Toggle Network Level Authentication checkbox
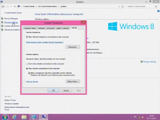 pyautogui.click(x=29, y=73)
